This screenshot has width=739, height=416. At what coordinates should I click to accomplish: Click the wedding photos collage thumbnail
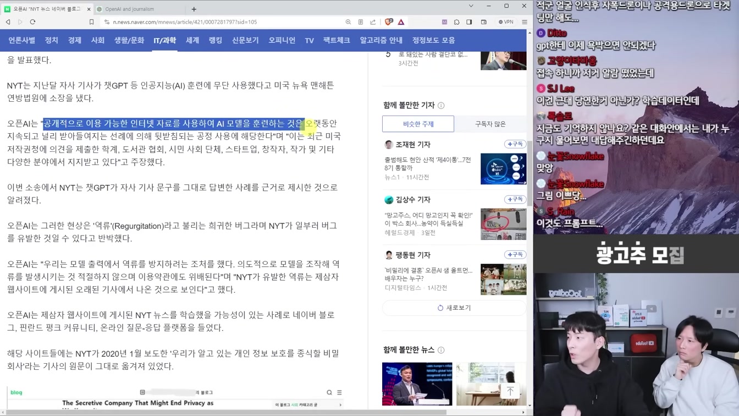point(503,280)
